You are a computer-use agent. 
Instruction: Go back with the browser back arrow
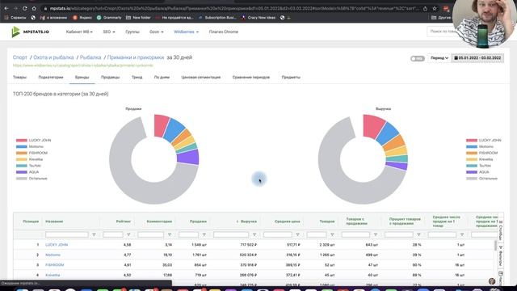(x=6, y=8)
